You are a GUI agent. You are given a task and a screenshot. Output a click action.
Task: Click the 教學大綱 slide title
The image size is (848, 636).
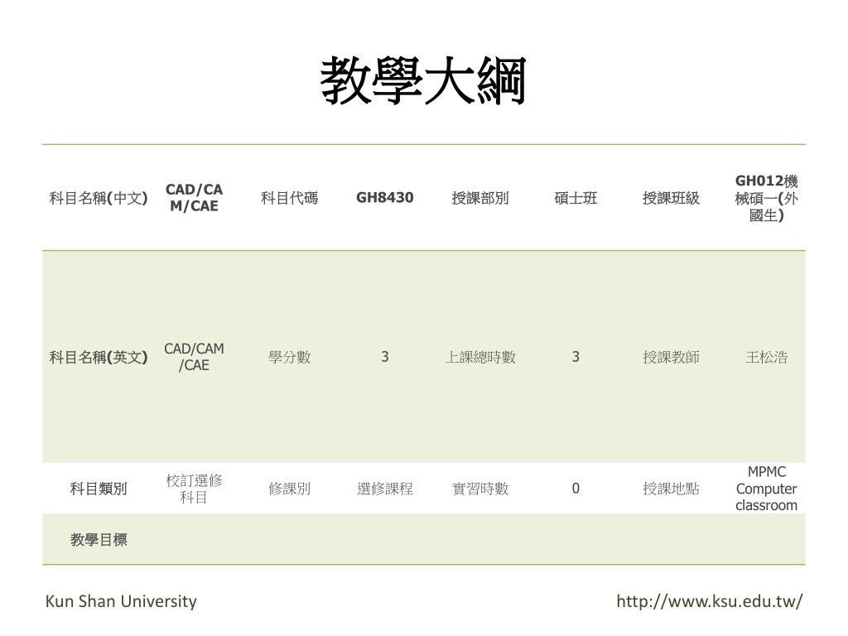coord(423,82)
